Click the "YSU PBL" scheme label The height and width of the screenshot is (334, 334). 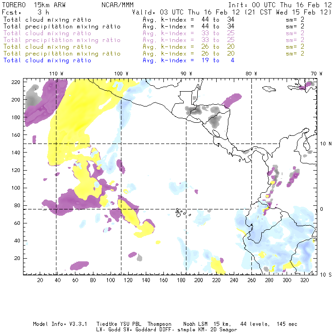pyautogui.click(x=131, y=324)
